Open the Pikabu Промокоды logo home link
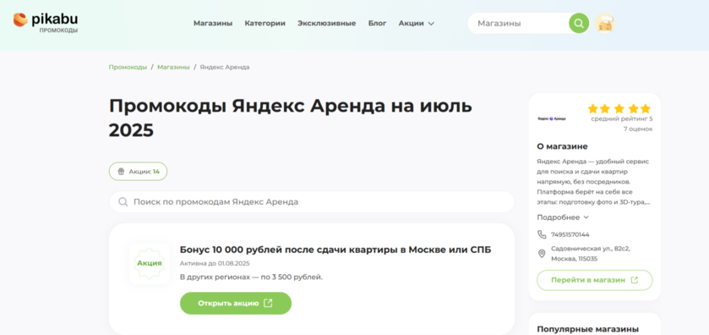 [x=46, y=23]
